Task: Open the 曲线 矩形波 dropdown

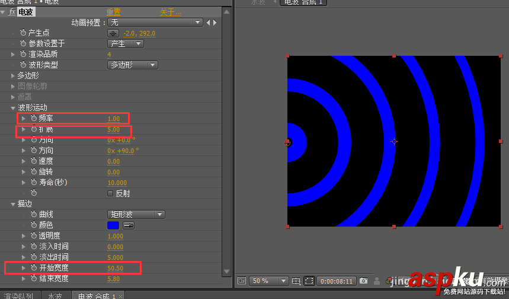Action: [136, 215]
